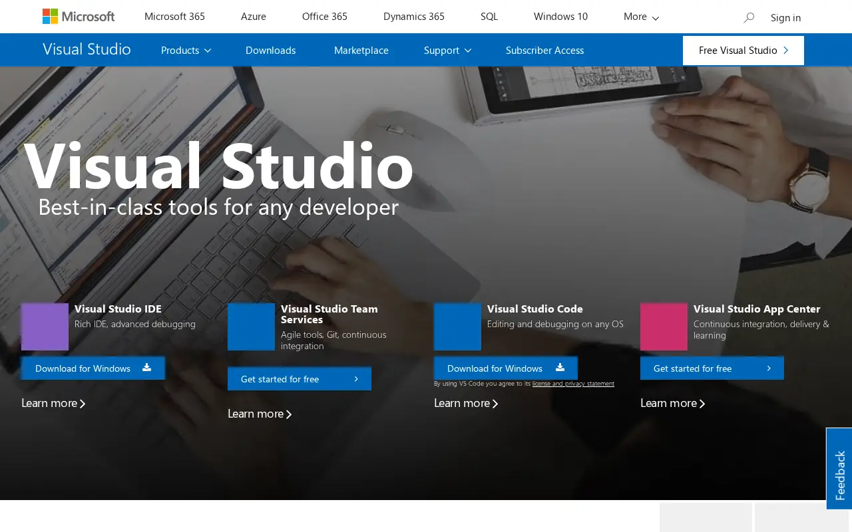Open Dynamics 365 page

[414, 17]
